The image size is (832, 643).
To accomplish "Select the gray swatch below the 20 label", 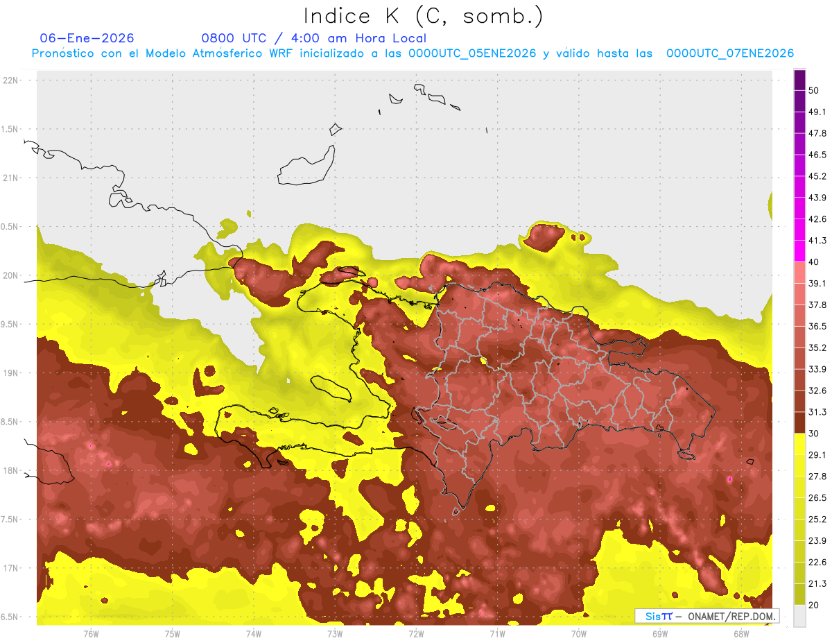I will coord(799,616).
